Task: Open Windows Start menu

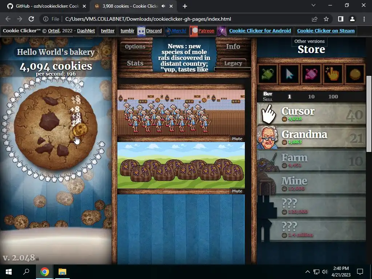Action: pyautogui.click(x=9, y=272)
